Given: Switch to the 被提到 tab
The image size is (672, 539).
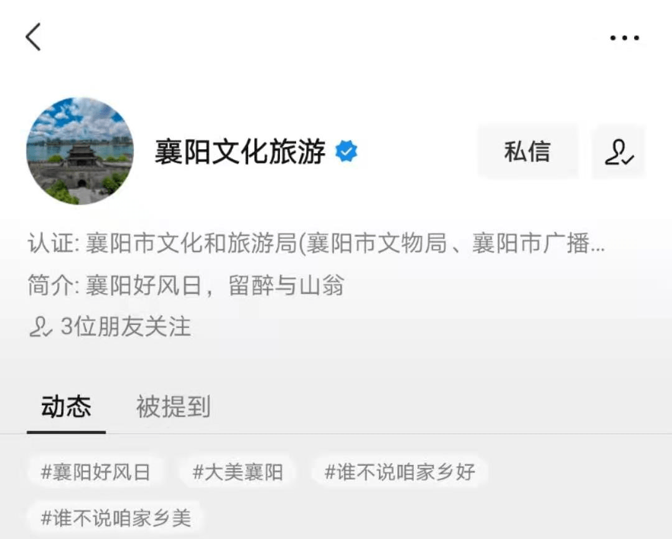Looking at the screenshot, I should (x=173, y=406).
